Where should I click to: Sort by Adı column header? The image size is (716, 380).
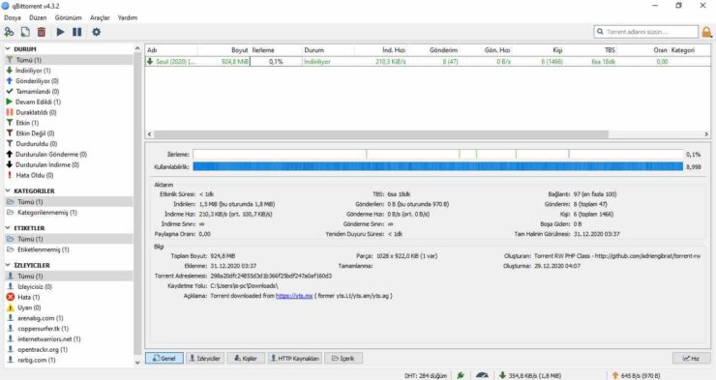click(x=171, y=50)
